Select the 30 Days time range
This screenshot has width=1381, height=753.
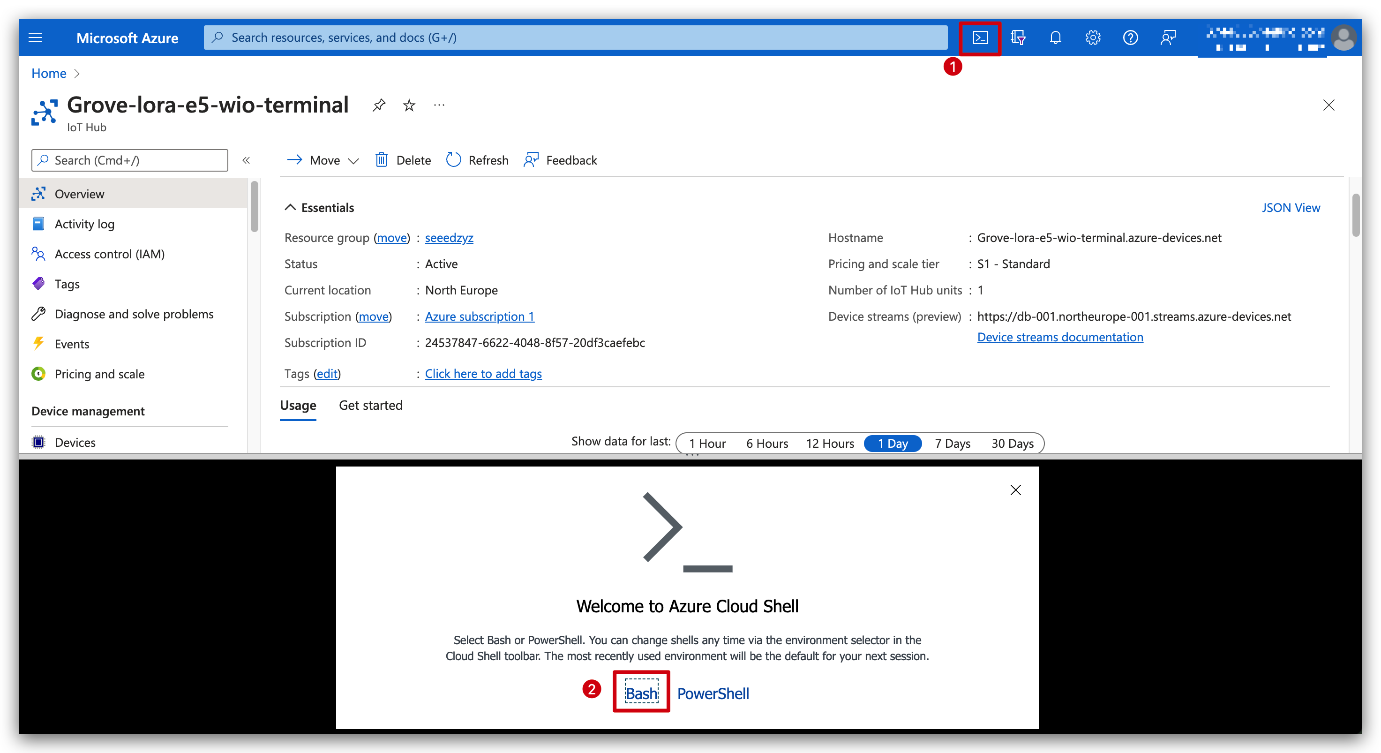pyautogui.click(x=1012, y=444)
